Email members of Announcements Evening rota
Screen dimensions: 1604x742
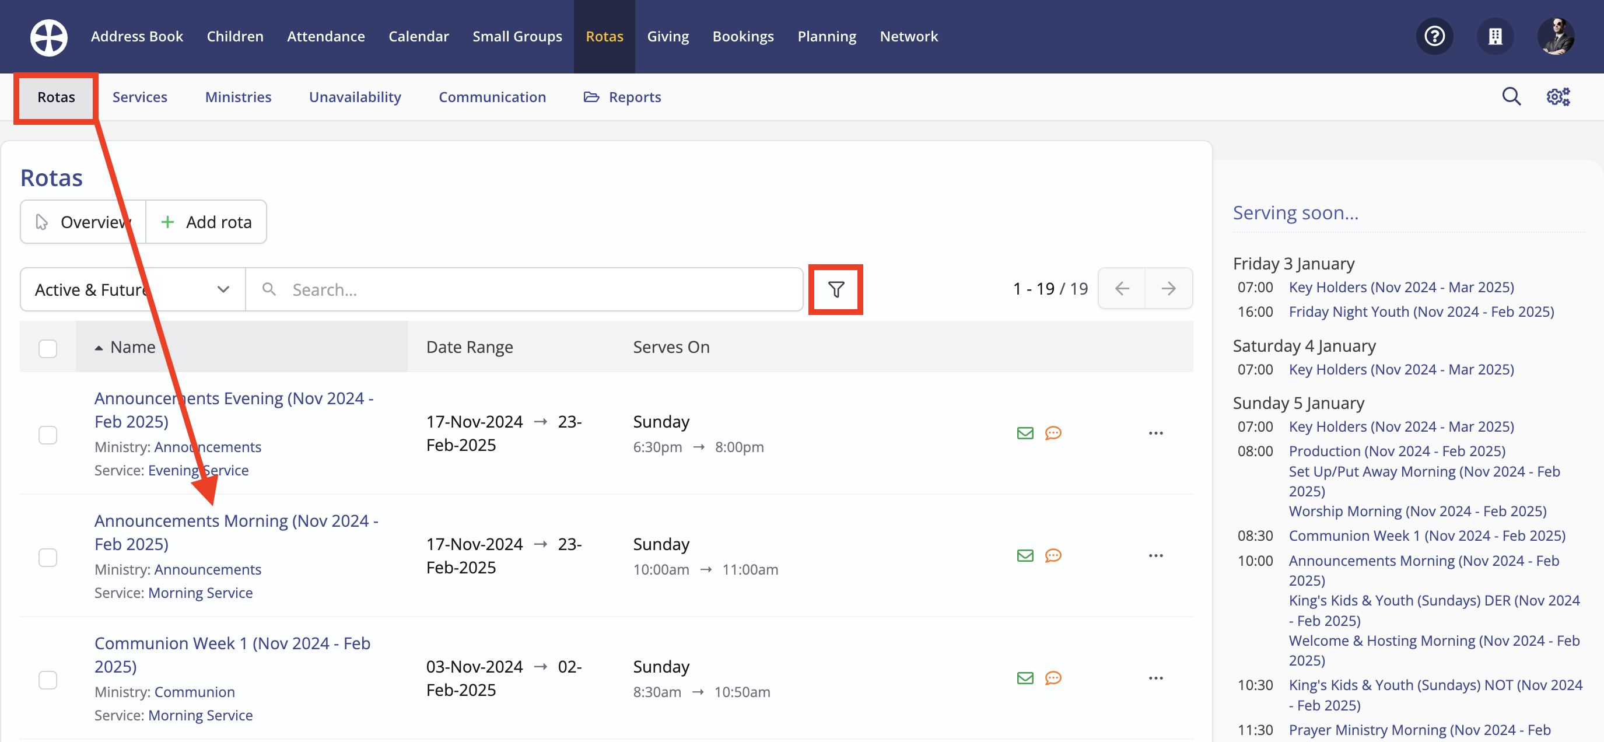click(1025, 433)
